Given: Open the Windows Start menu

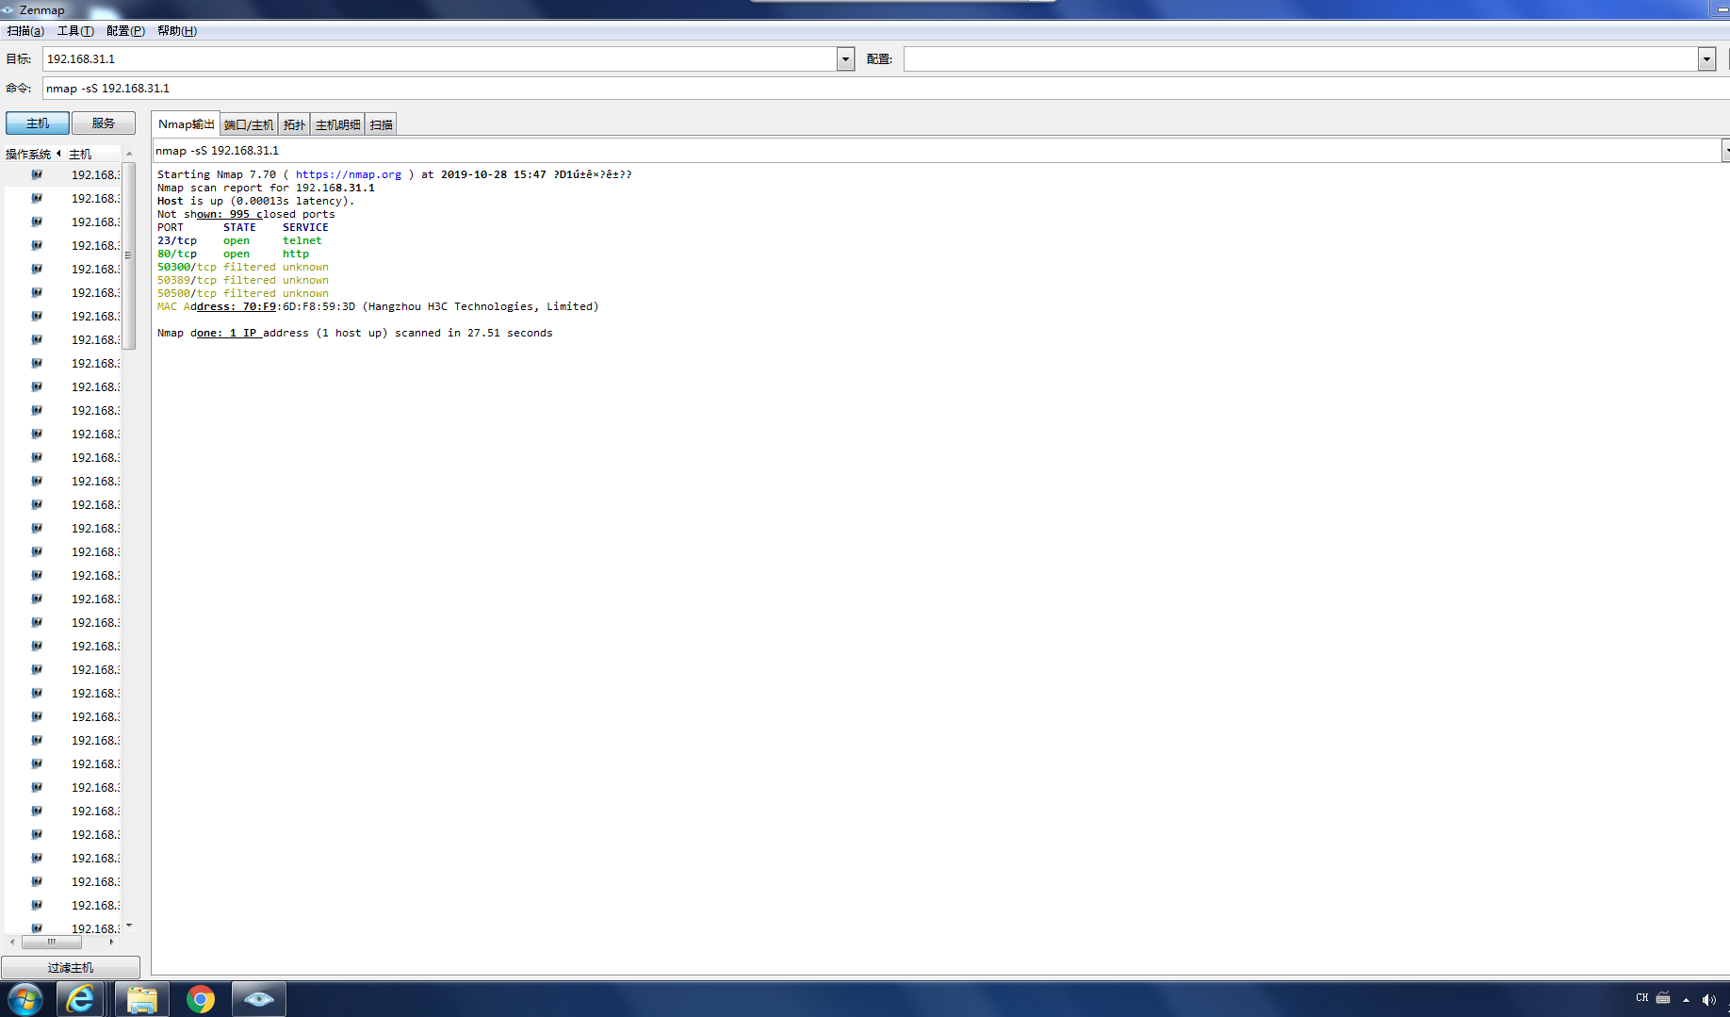Looking at the screenshot, I should (x=25, y=999).
